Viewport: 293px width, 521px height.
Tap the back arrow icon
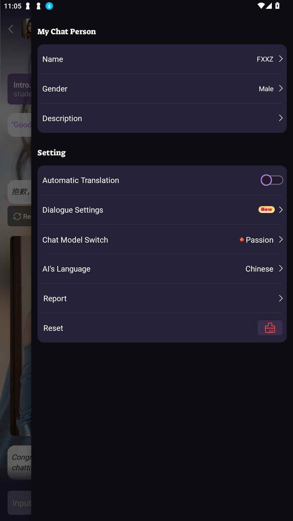(x=11, y=29)
